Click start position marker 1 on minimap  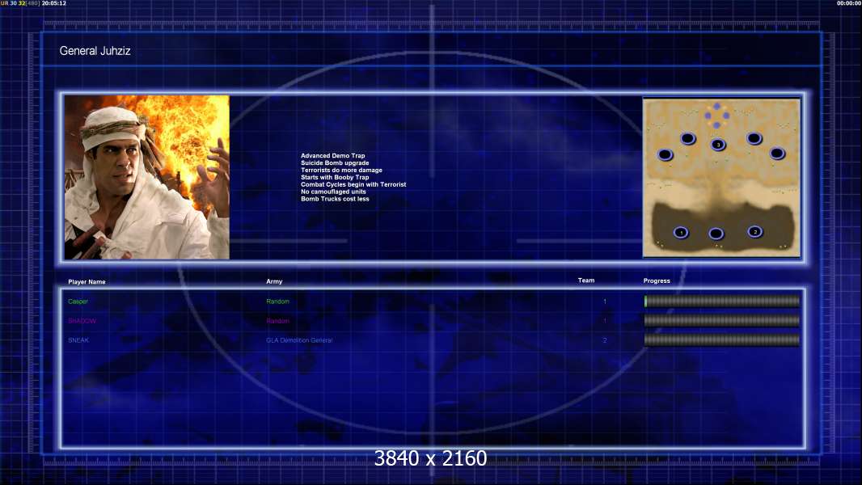click(x=681, y=232)
